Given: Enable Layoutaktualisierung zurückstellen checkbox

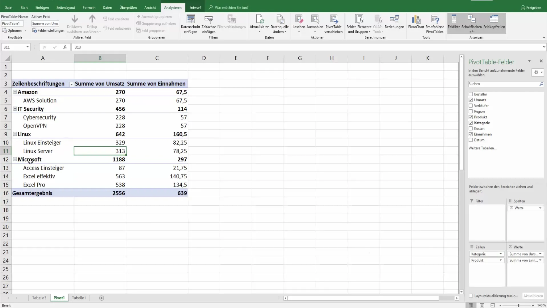Looking at the screenshot, I should pos(471,296).
